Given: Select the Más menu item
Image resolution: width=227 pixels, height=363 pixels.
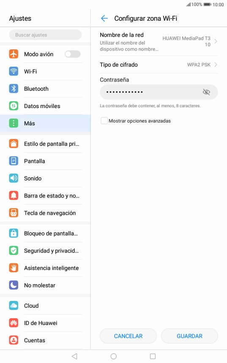Looking at the screenshot, I should (x=45, y=123).
